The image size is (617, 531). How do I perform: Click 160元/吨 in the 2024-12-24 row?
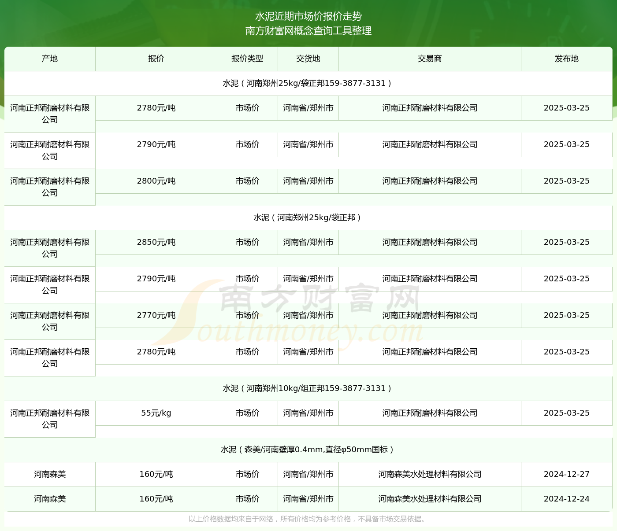[156, 499]
